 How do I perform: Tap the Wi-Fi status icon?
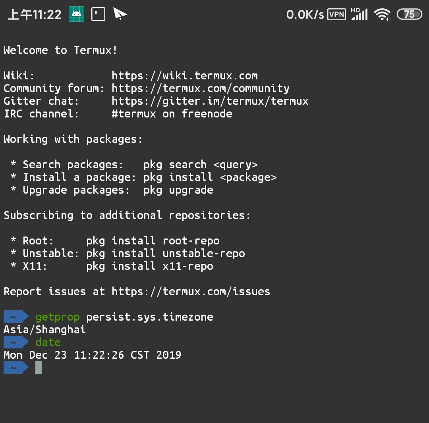382,14
